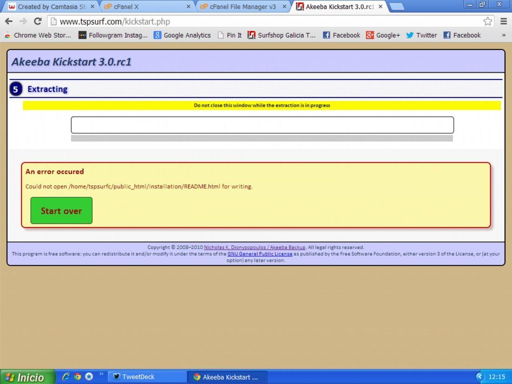This screenshot has width=512, height=384.
Task: Minimize the Chrome window
Action: click(x=470, y=4)
